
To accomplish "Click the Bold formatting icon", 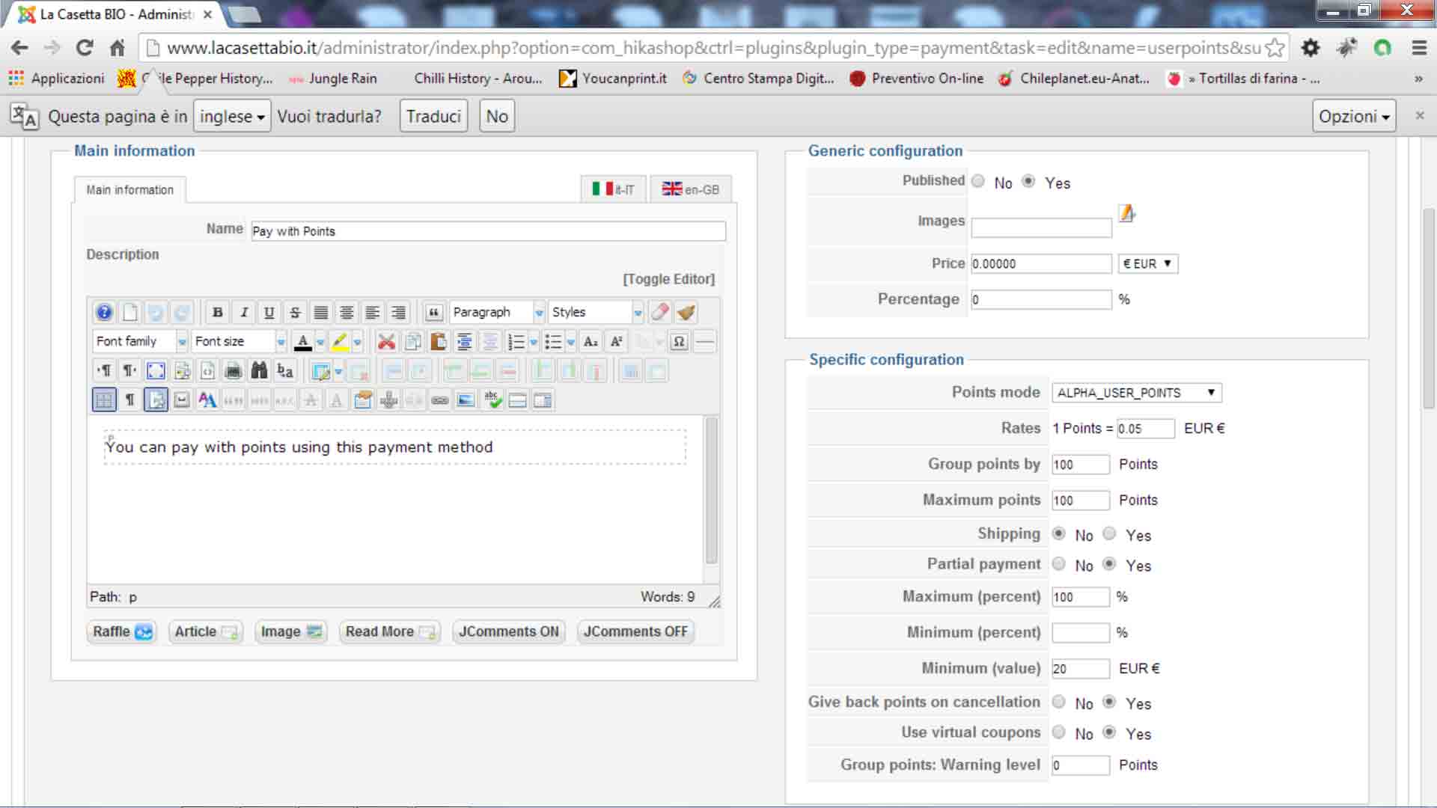I will coord(217,313).
